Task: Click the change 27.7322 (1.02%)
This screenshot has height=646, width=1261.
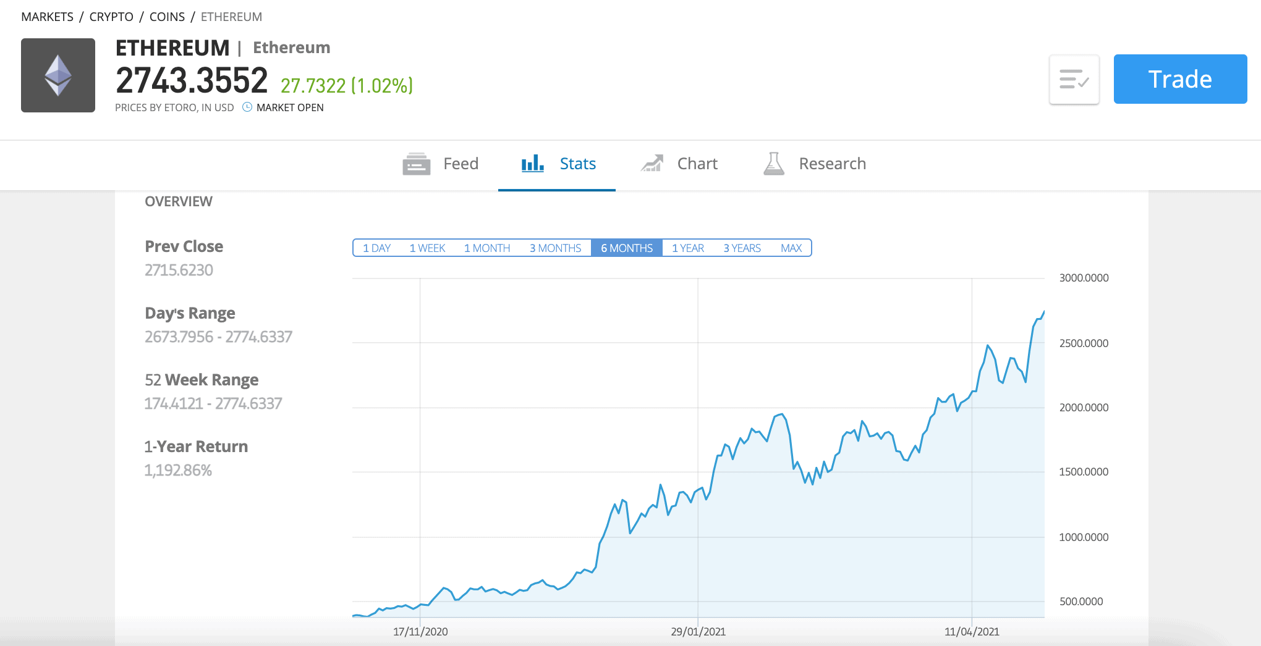Action: (347, 85)
